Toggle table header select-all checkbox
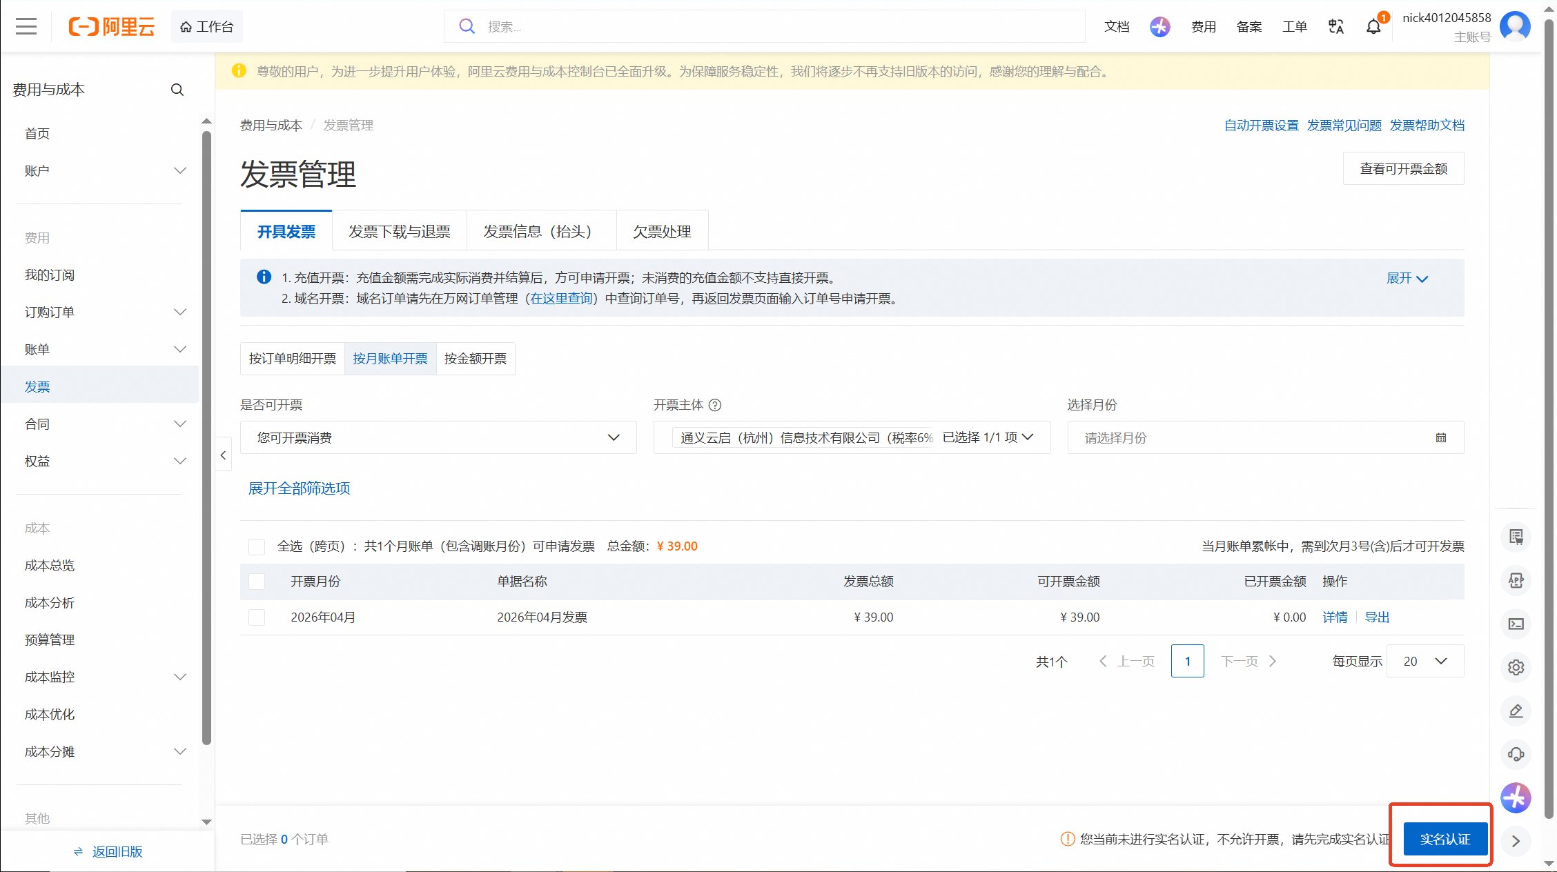Image resolution: width=1557 pixels, height=872 pixels. click(x=257, y=582)
